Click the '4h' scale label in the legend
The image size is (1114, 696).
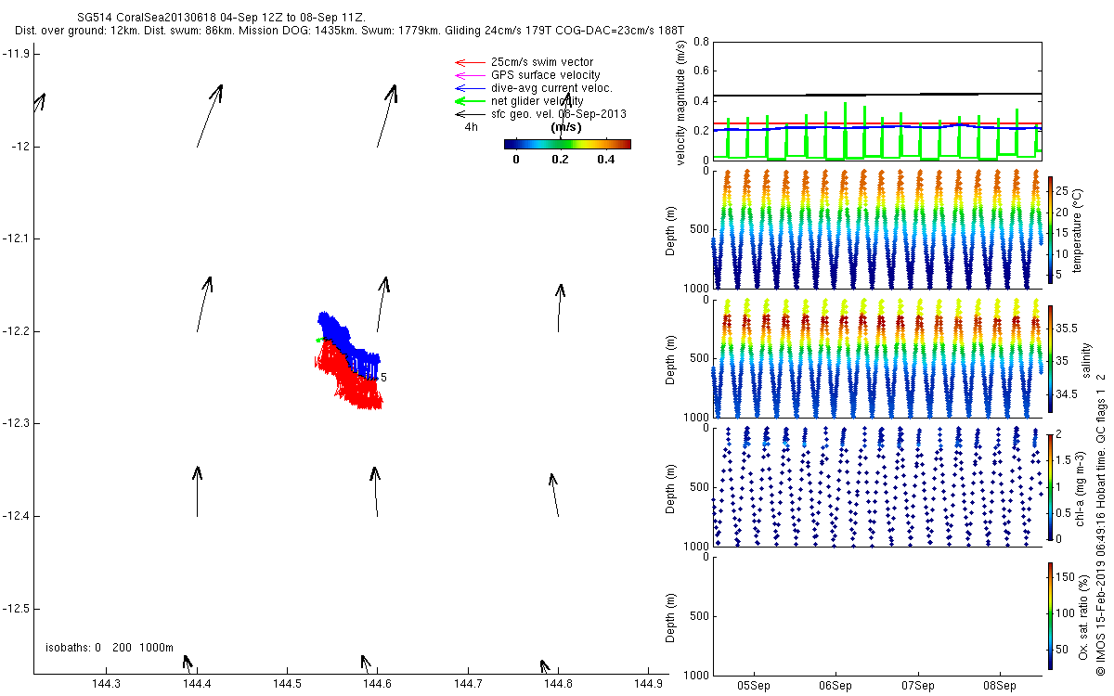472,127
